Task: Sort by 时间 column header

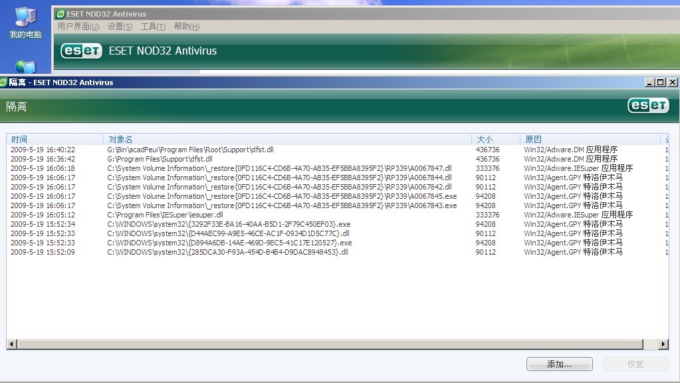Action: click(x=55, y=139)
